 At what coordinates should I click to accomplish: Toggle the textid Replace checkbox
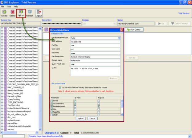pos(99,101)
